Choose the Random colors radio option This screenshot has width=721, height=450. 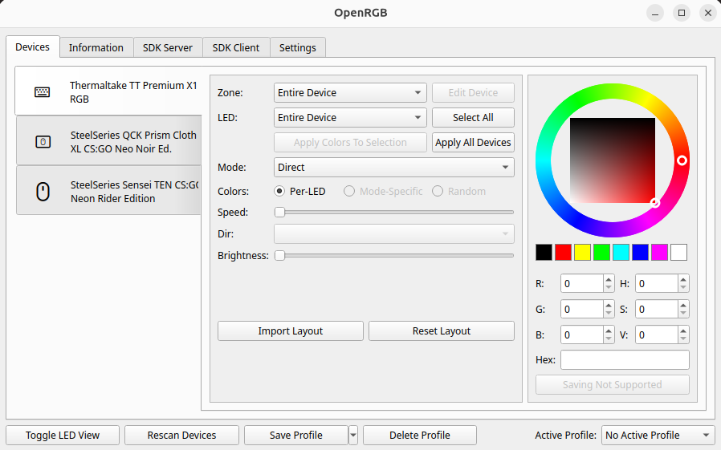pos(438,191)
